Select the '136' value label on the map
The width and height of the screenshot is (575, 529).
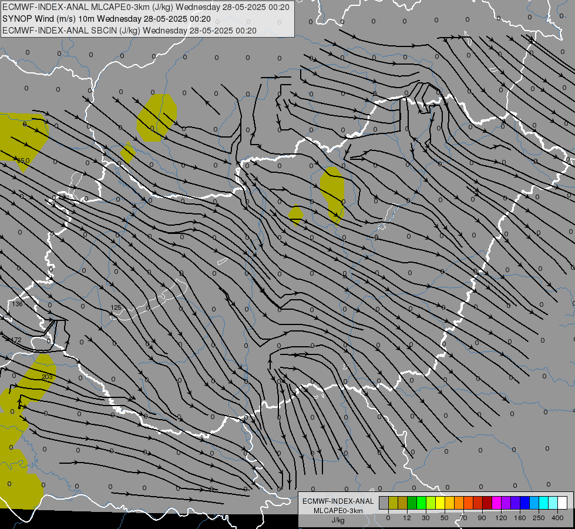17,304
